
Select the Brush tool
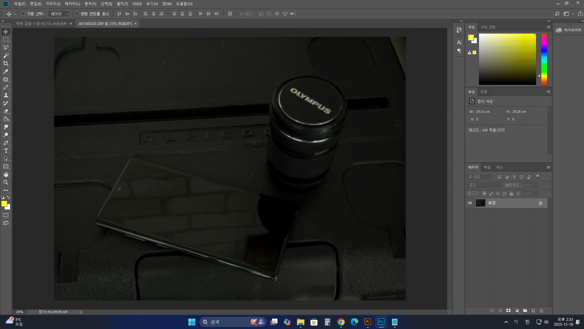click(6, 87)
